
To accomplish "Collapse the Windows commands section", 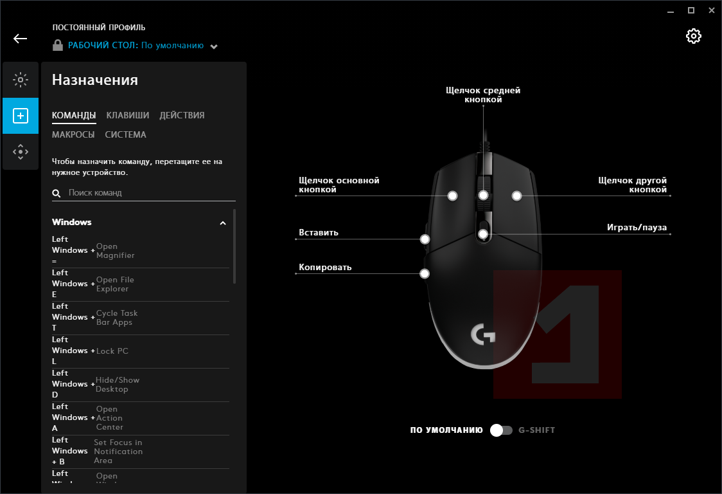I will coord(223,223).
